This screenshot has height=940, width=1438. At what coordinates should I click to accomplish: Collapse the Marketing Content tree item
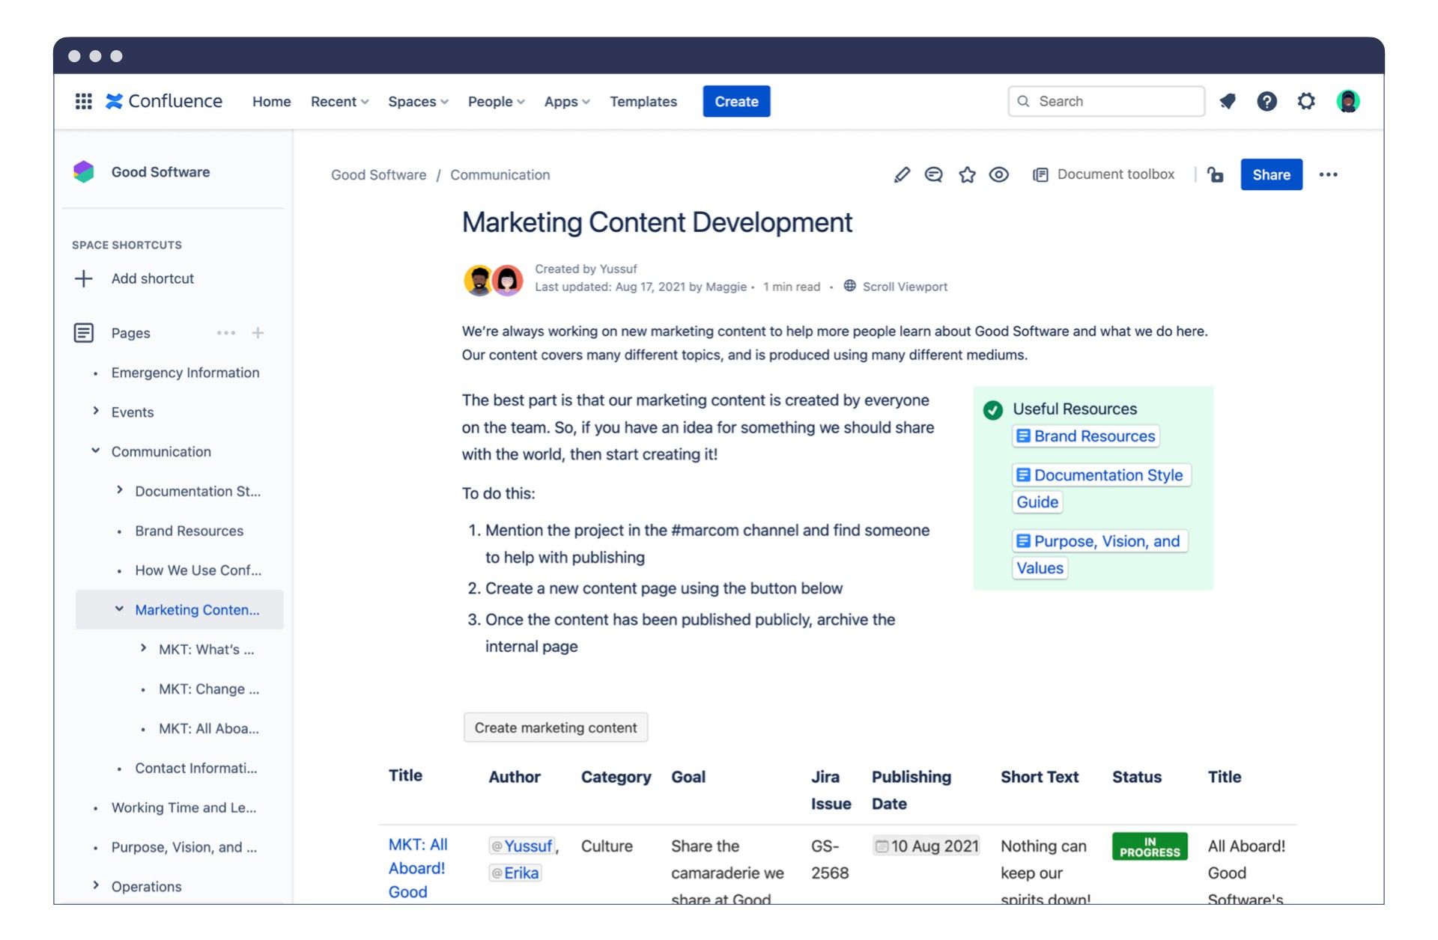coord(119,609)
